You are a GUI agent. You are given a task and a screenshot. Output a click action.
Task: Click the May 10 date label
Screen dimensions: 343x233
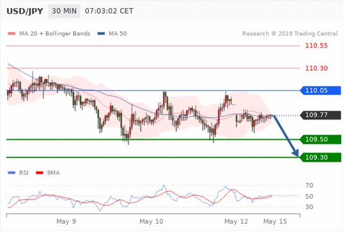[x=151, y=221]
